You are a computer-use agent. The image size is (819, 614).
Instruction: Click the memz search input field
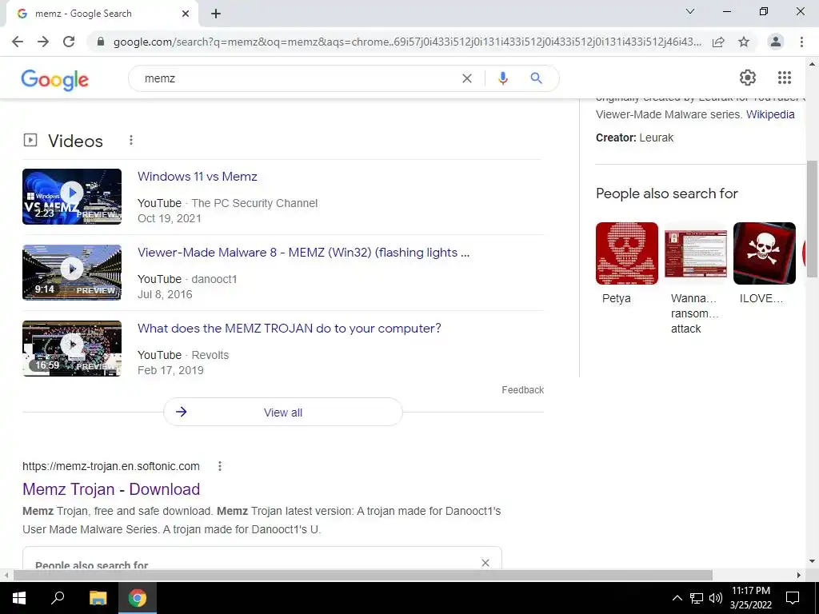point(298,78)
